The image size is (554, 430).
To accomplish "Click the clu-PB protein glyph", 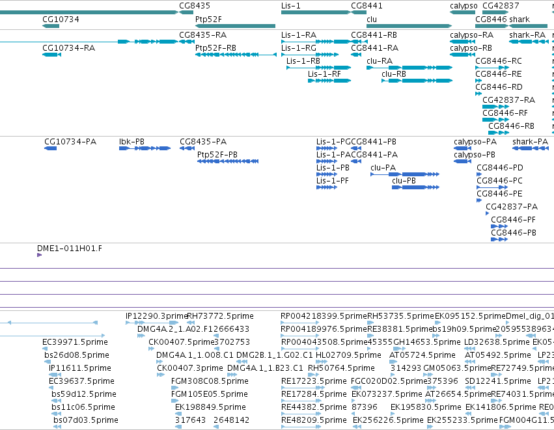I will [415, 187].
